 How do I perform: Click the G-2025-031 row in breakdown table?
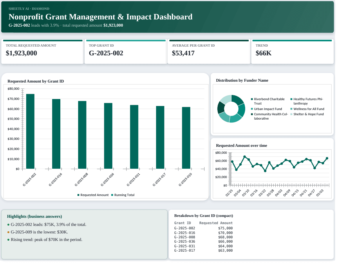pyautogui.click(x=203, y=246)
